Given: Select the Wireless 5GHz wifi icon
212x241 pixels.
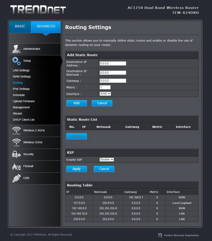Looking at the screenshot, I should pos(16,143).
